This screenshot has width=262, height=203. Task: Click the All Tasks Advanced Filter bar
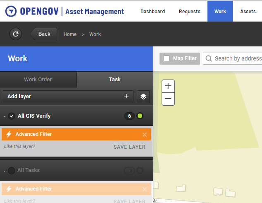point(76,189)
